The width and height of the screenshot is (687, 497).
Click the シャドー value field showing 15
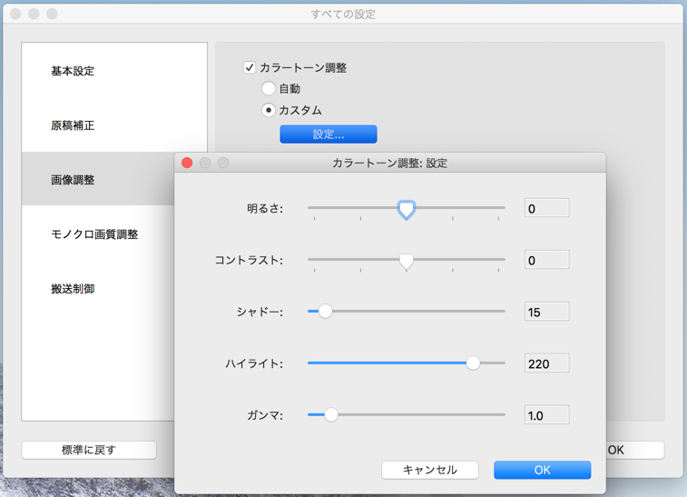547,312
